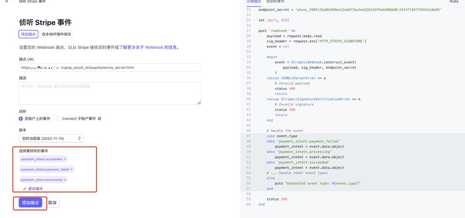Open 了解更多关于 Webhook 的信息 link
The width and height of the screenshot is (465, 218).
point(149,47)
